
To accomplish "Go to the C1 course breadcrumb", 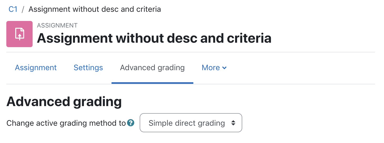I will (13, 9).
